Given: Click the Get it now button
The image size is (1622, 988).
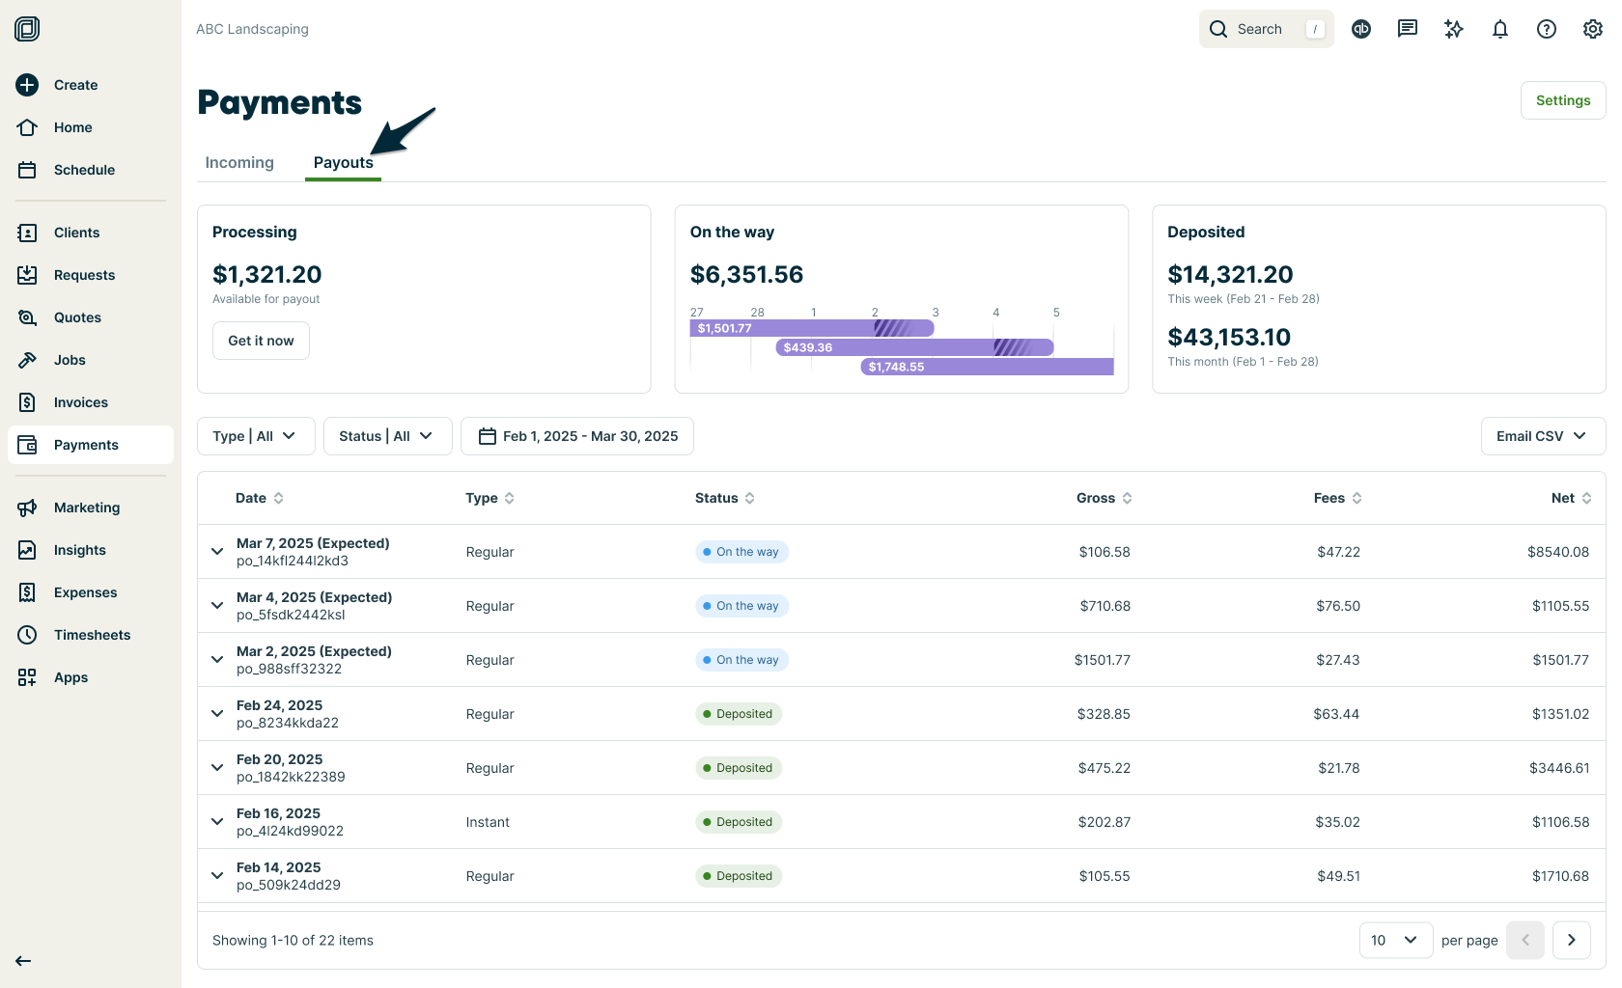Looking at the screenshot, I should coord(261,340).
